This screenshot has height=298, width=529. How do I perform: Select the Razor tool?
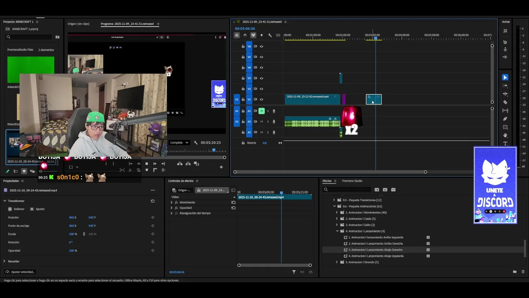point(505,102)
